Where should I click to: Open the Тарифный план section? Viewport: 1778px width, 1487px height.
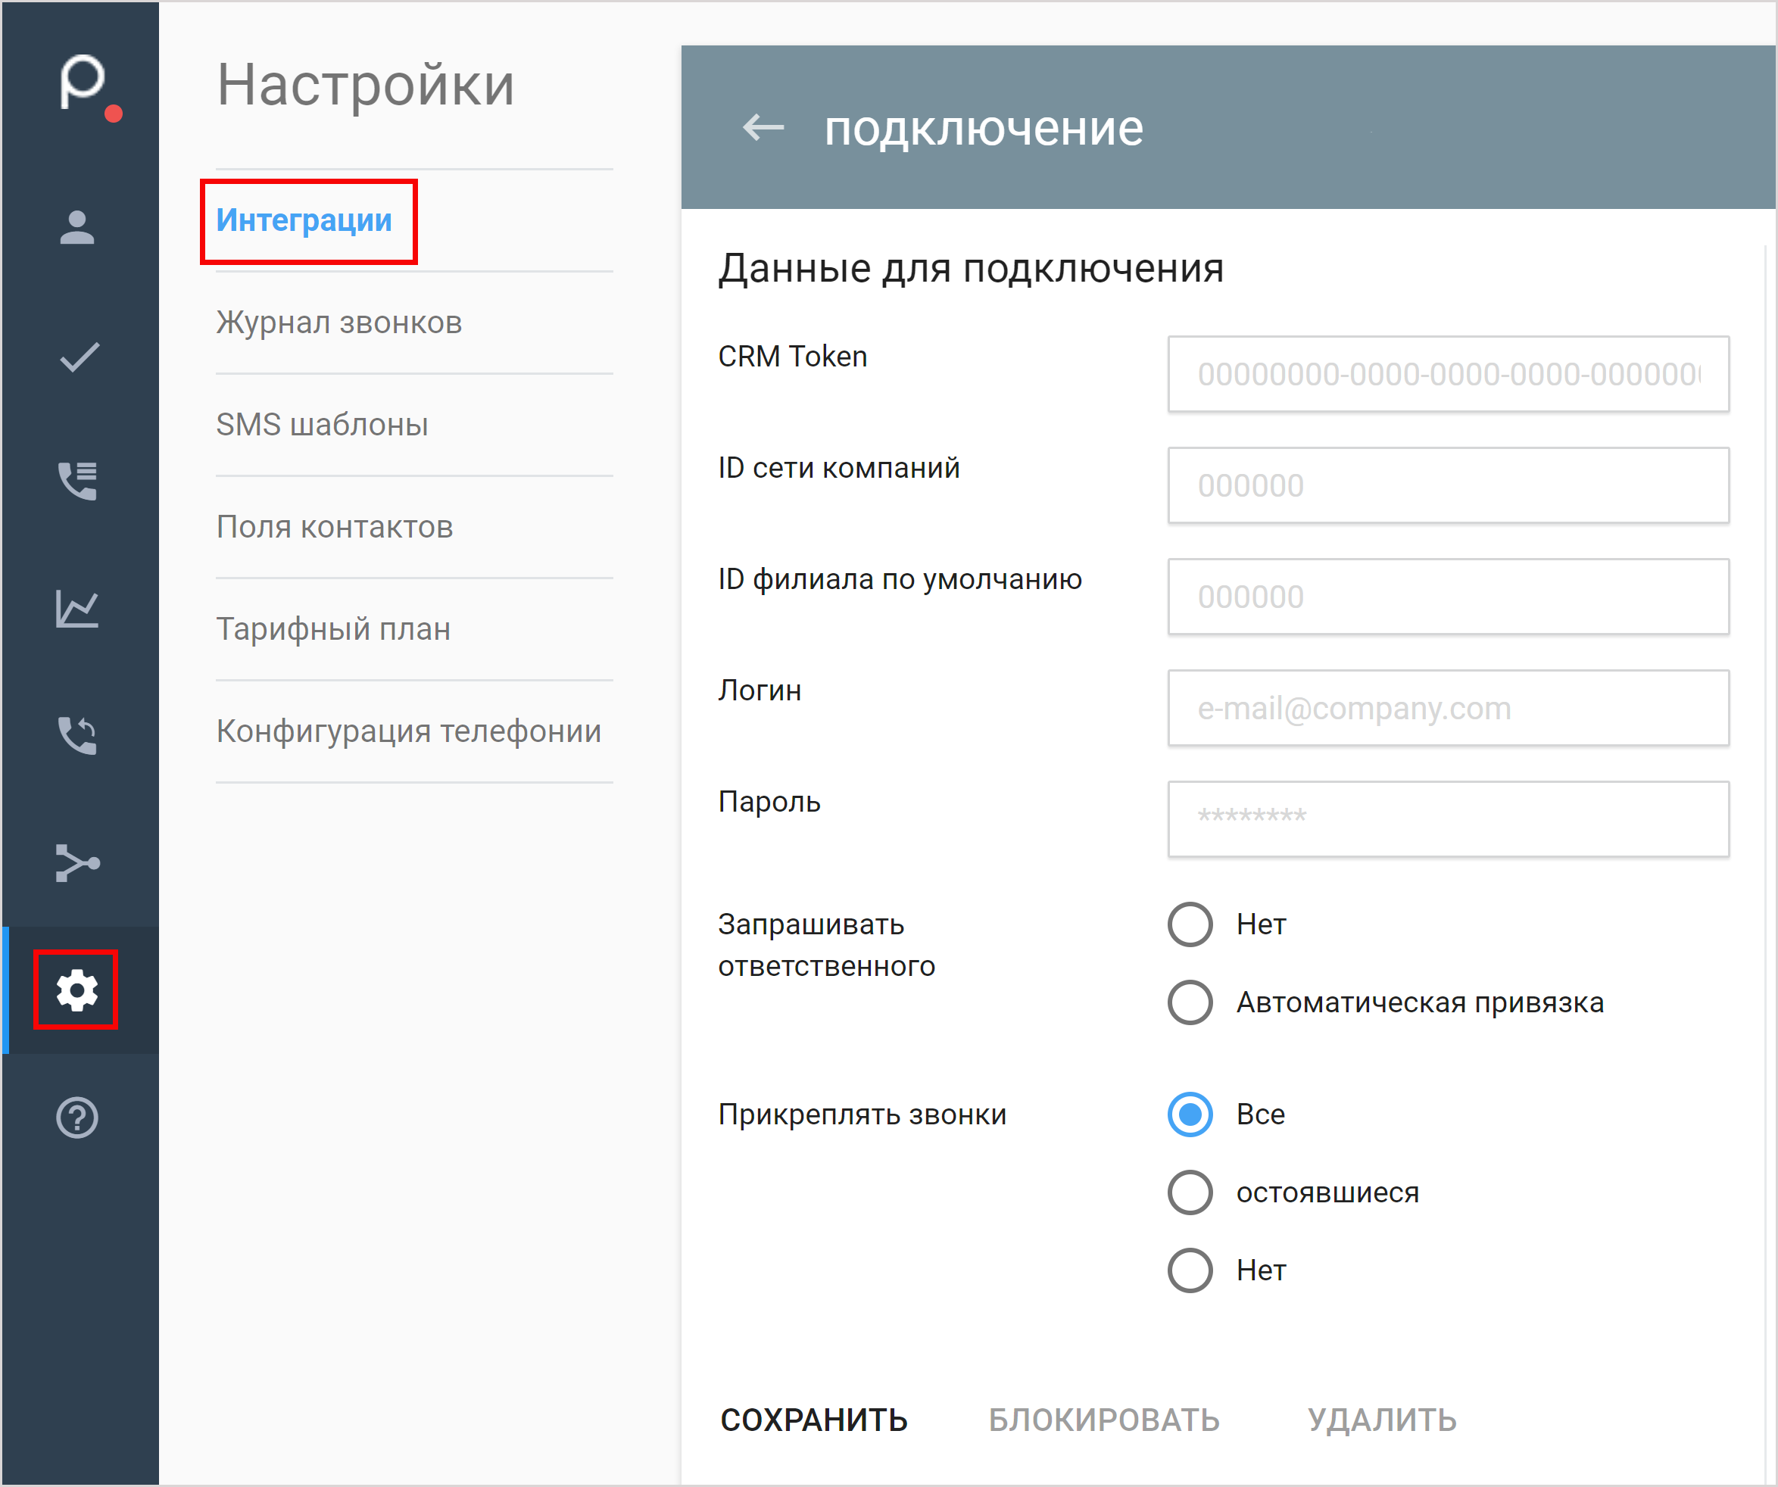[x=332, y=629]
